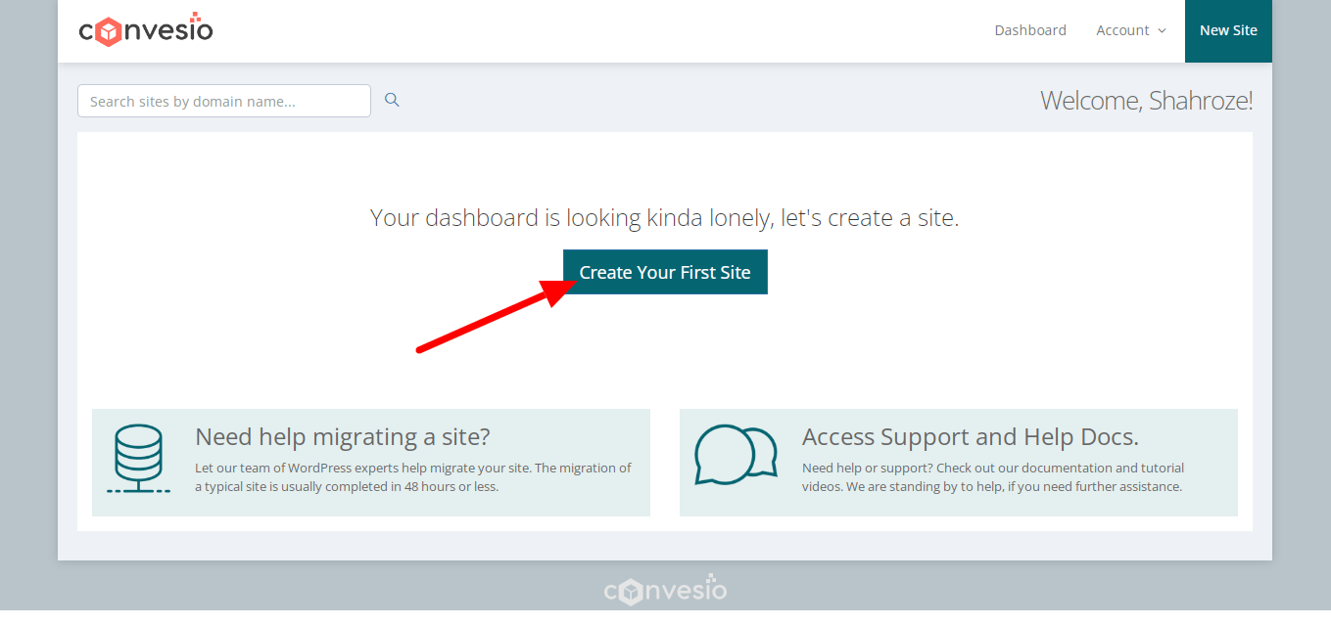
Task: Click the Welcome, Shahroze greeting text
Action: [1146, 100]
